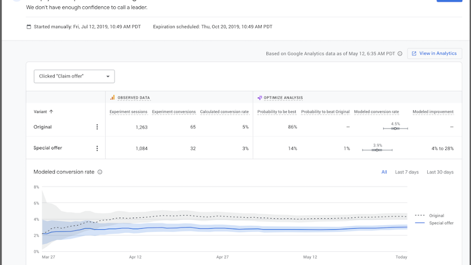Click the Probability to be best column header

[277, 111]
